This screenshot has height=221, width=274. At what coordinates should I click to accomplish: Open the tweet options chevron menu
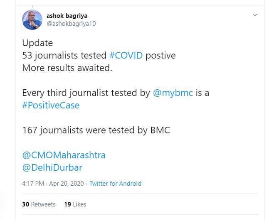255,15
